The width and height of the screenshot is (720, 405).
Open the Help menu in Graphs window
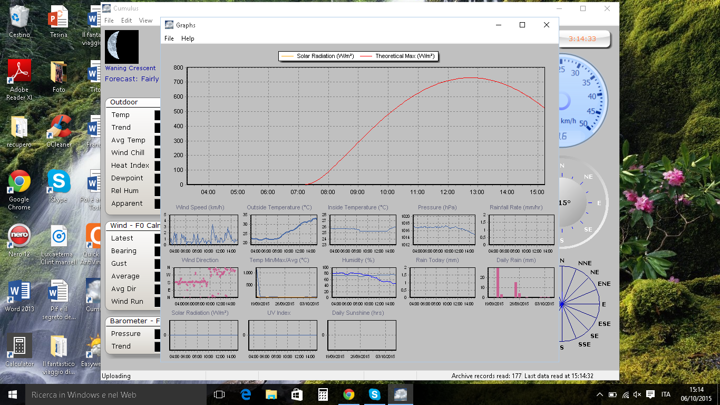tap(188, 38)
